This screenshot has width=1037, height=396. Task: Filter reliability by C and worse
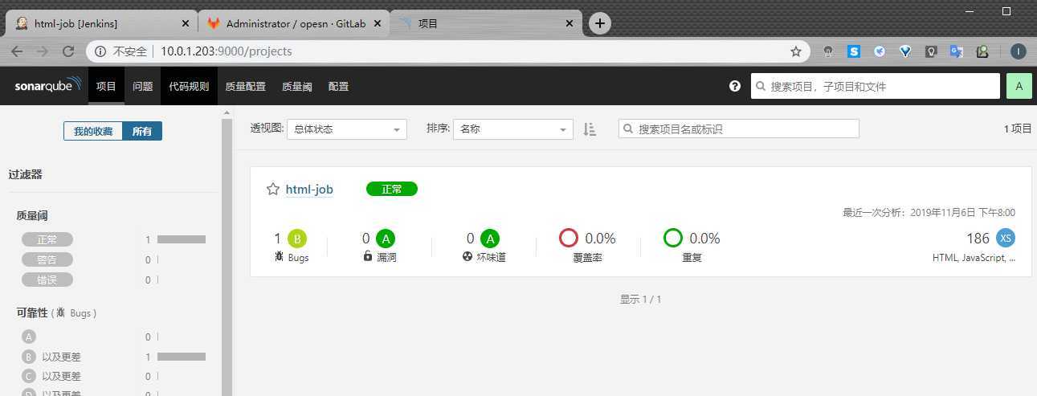pos(51,376)
